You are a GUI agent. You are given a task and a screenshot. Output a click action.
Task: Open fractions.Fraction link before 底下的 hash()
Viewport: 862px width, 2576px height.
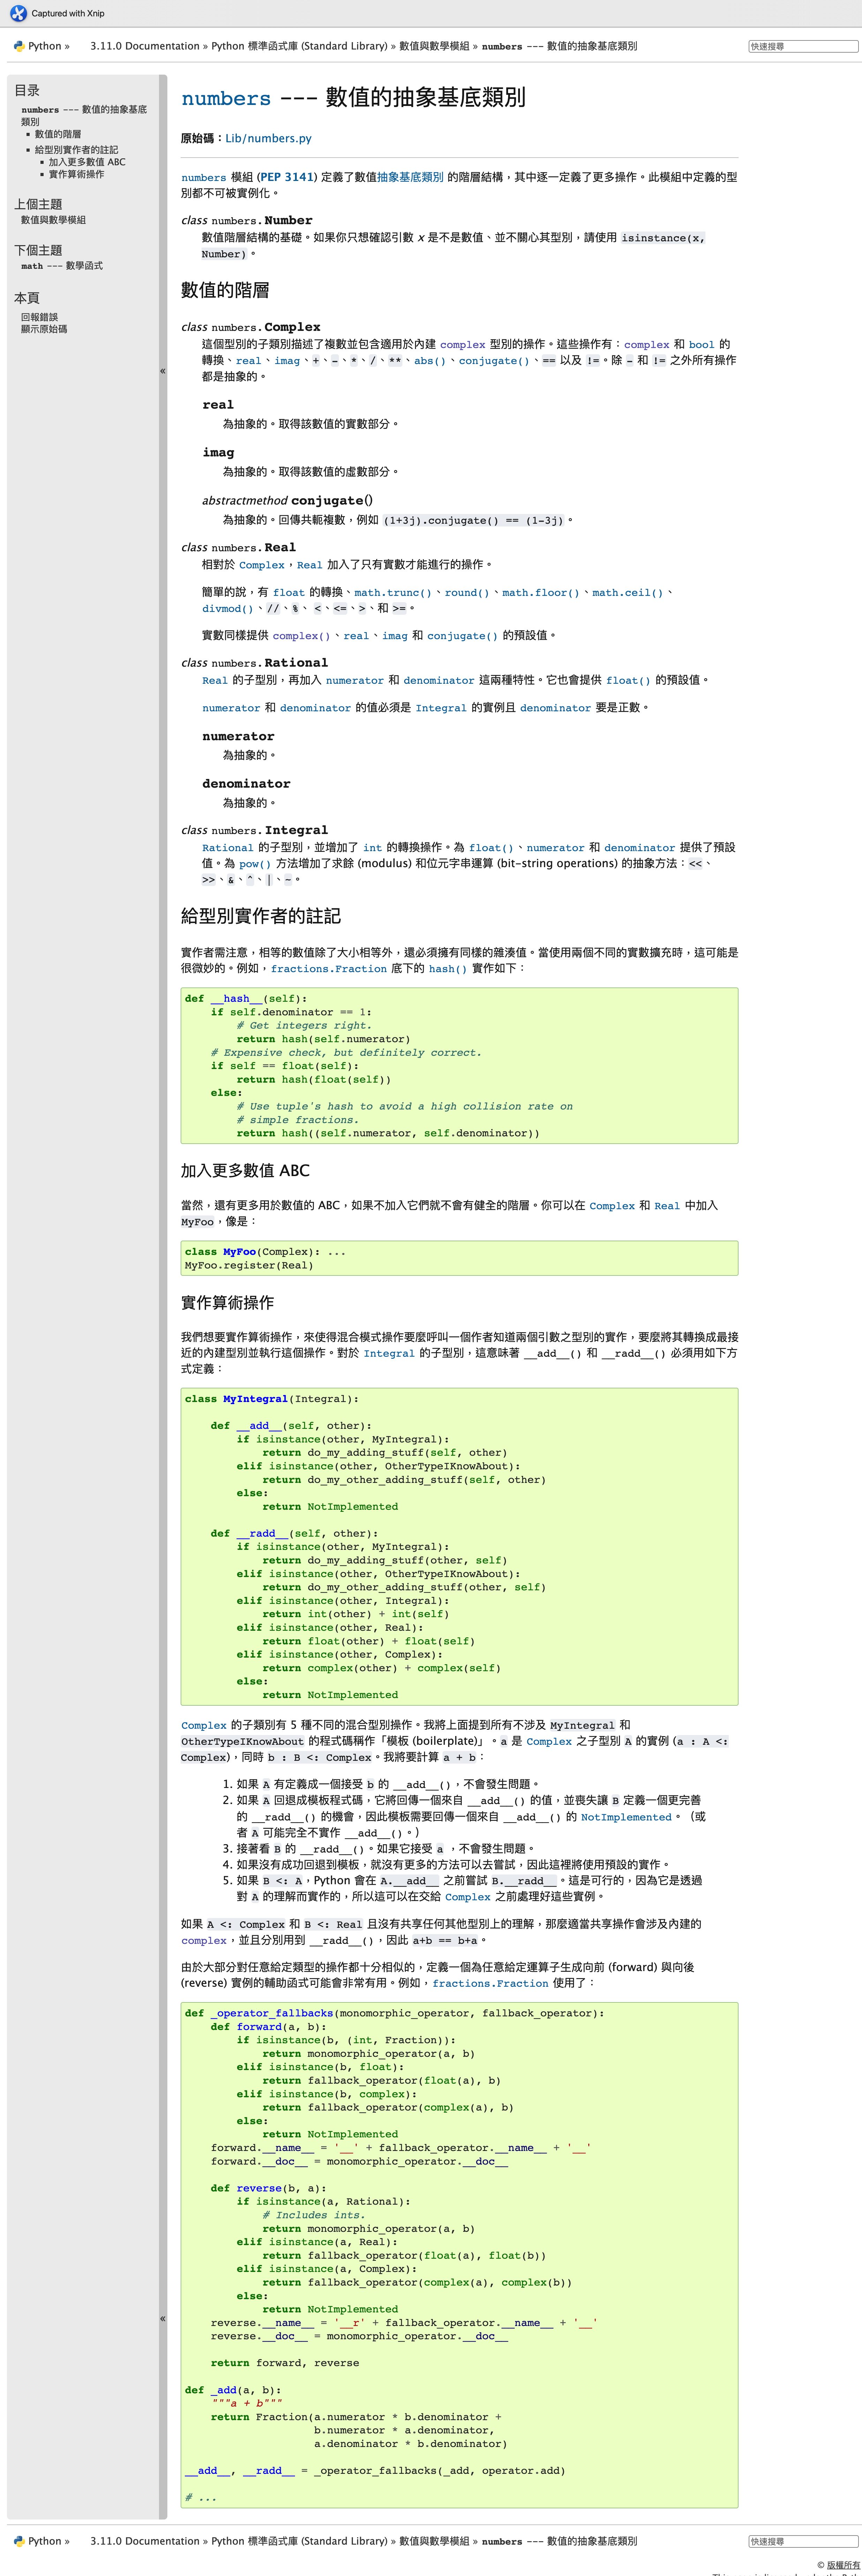pos(328,969)
